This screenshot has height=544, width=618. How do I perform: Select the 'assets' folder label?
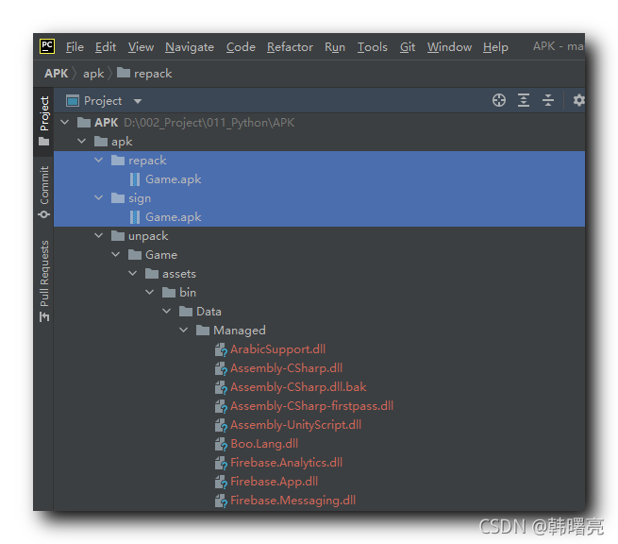(x=179, y=274)
